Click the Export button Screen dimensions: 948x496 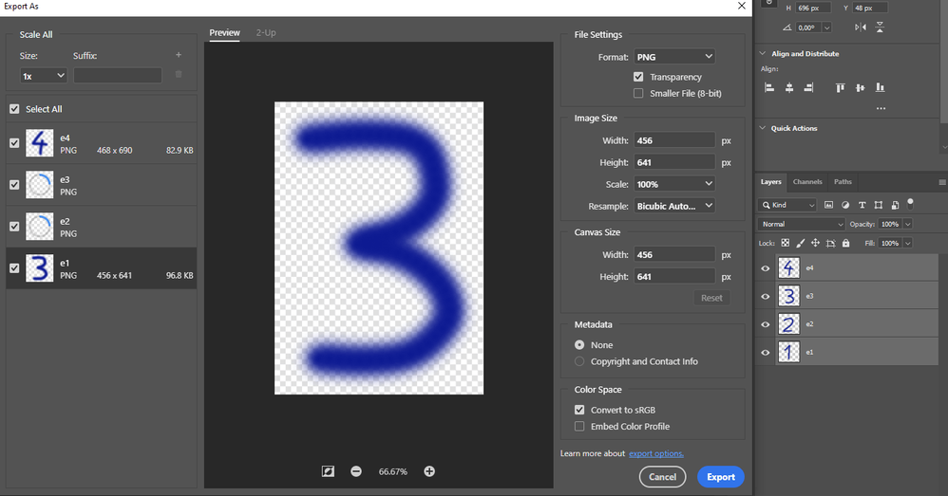(721, 477)
